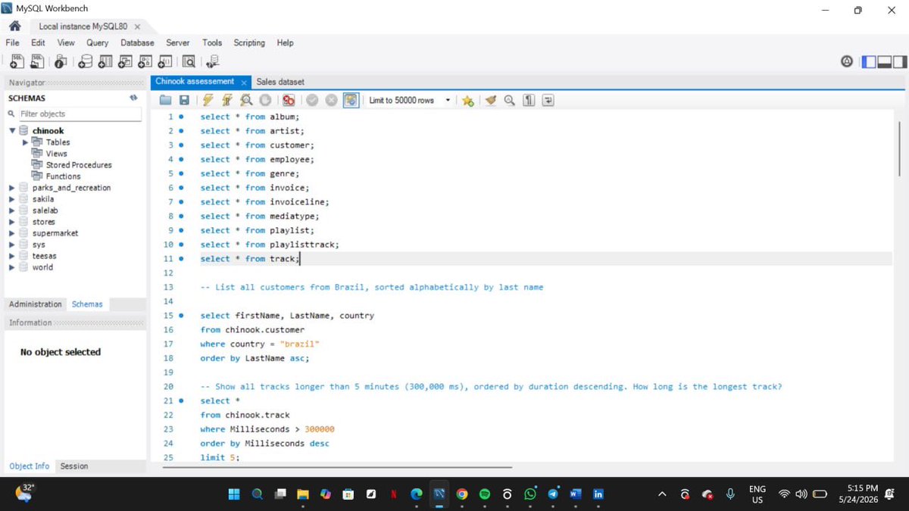
Task: Toggle the right sidebar panel visibility
Action: coord(898,61)
